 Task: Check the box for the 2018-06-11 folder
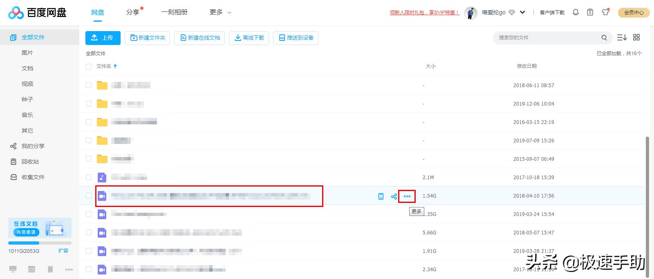click(x=89, y=85)
